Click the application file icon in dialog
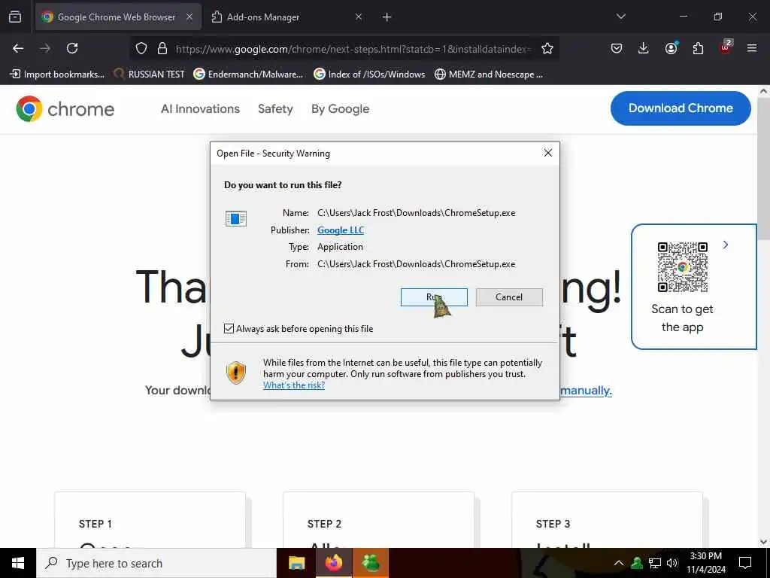 235,218
